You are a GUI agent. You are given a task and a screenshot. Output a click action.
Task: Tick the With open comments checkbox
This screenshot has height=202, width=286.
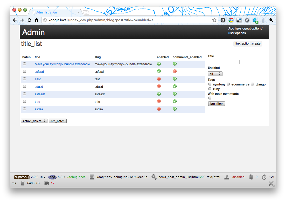(x=210, y=98)
